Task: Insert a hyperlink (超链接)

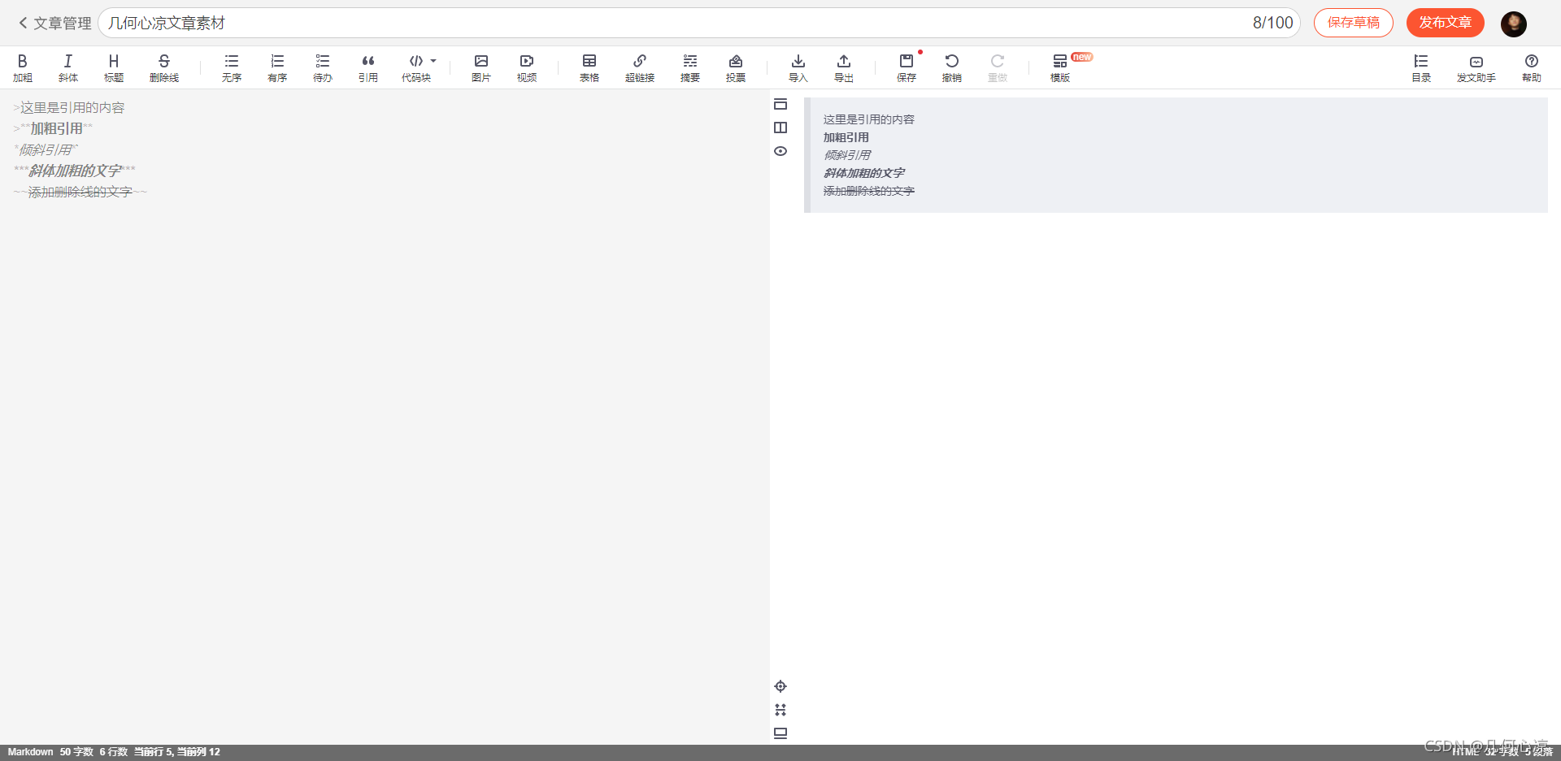Action: click(x=640, y=67)
